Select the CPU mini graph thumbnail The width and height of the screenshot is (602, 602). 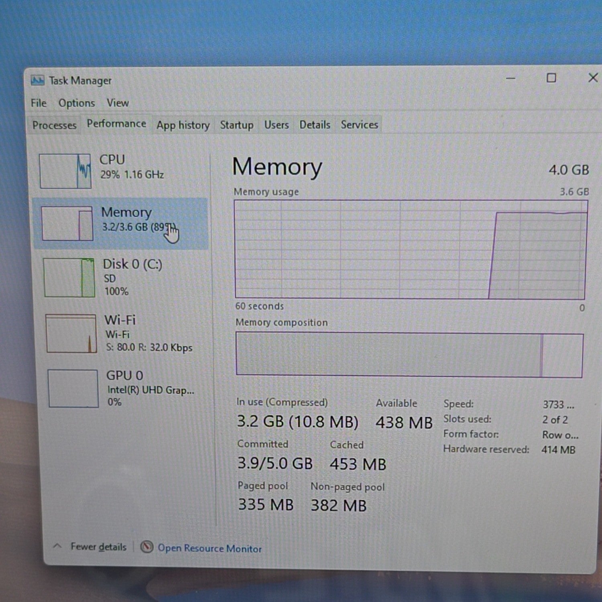[x=65, y=171]
